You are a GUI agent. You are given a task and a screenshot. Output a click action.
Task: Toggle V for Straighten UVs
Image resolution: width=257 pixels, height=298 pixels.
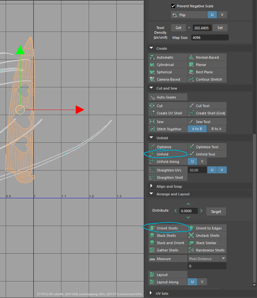coord(222,170)
